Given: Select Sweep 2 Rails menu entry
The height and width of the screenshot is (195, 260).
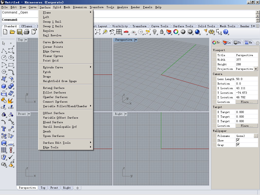Looking at the screenshot, I should [x=66, y=26].
